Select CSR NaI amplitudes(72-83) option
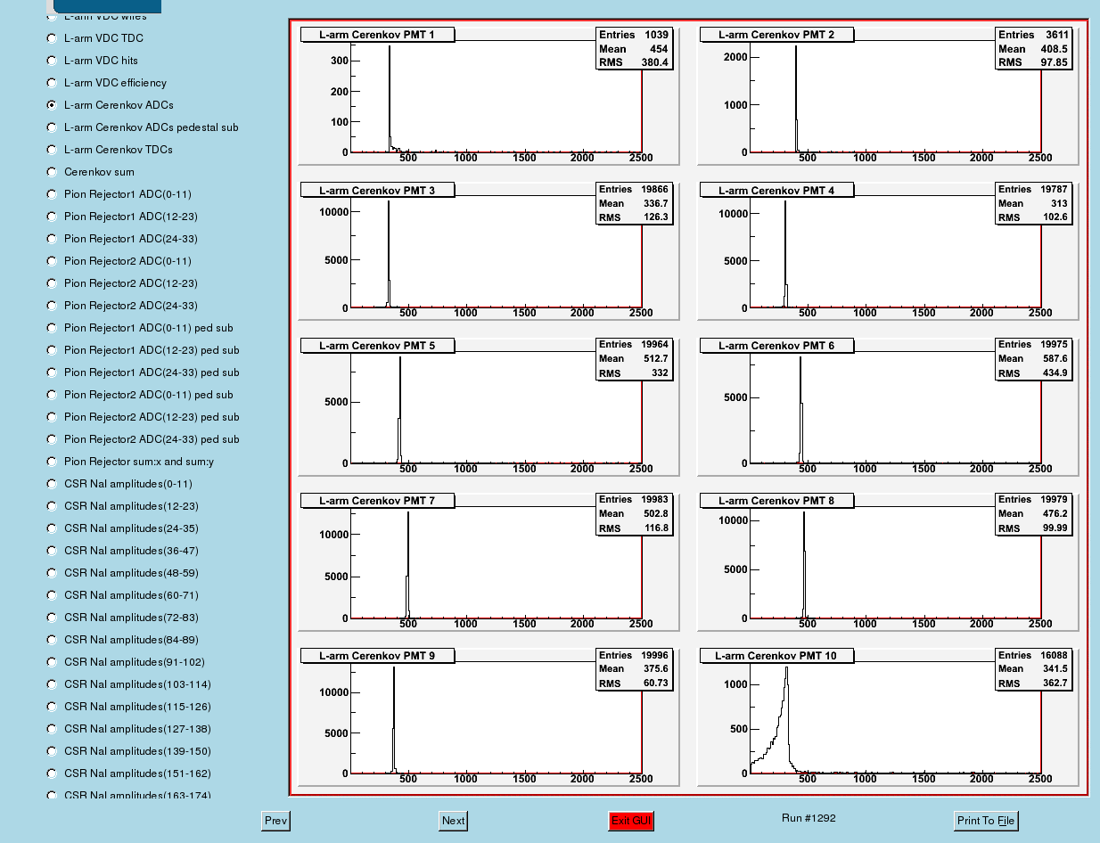 [x=52, y=618]
